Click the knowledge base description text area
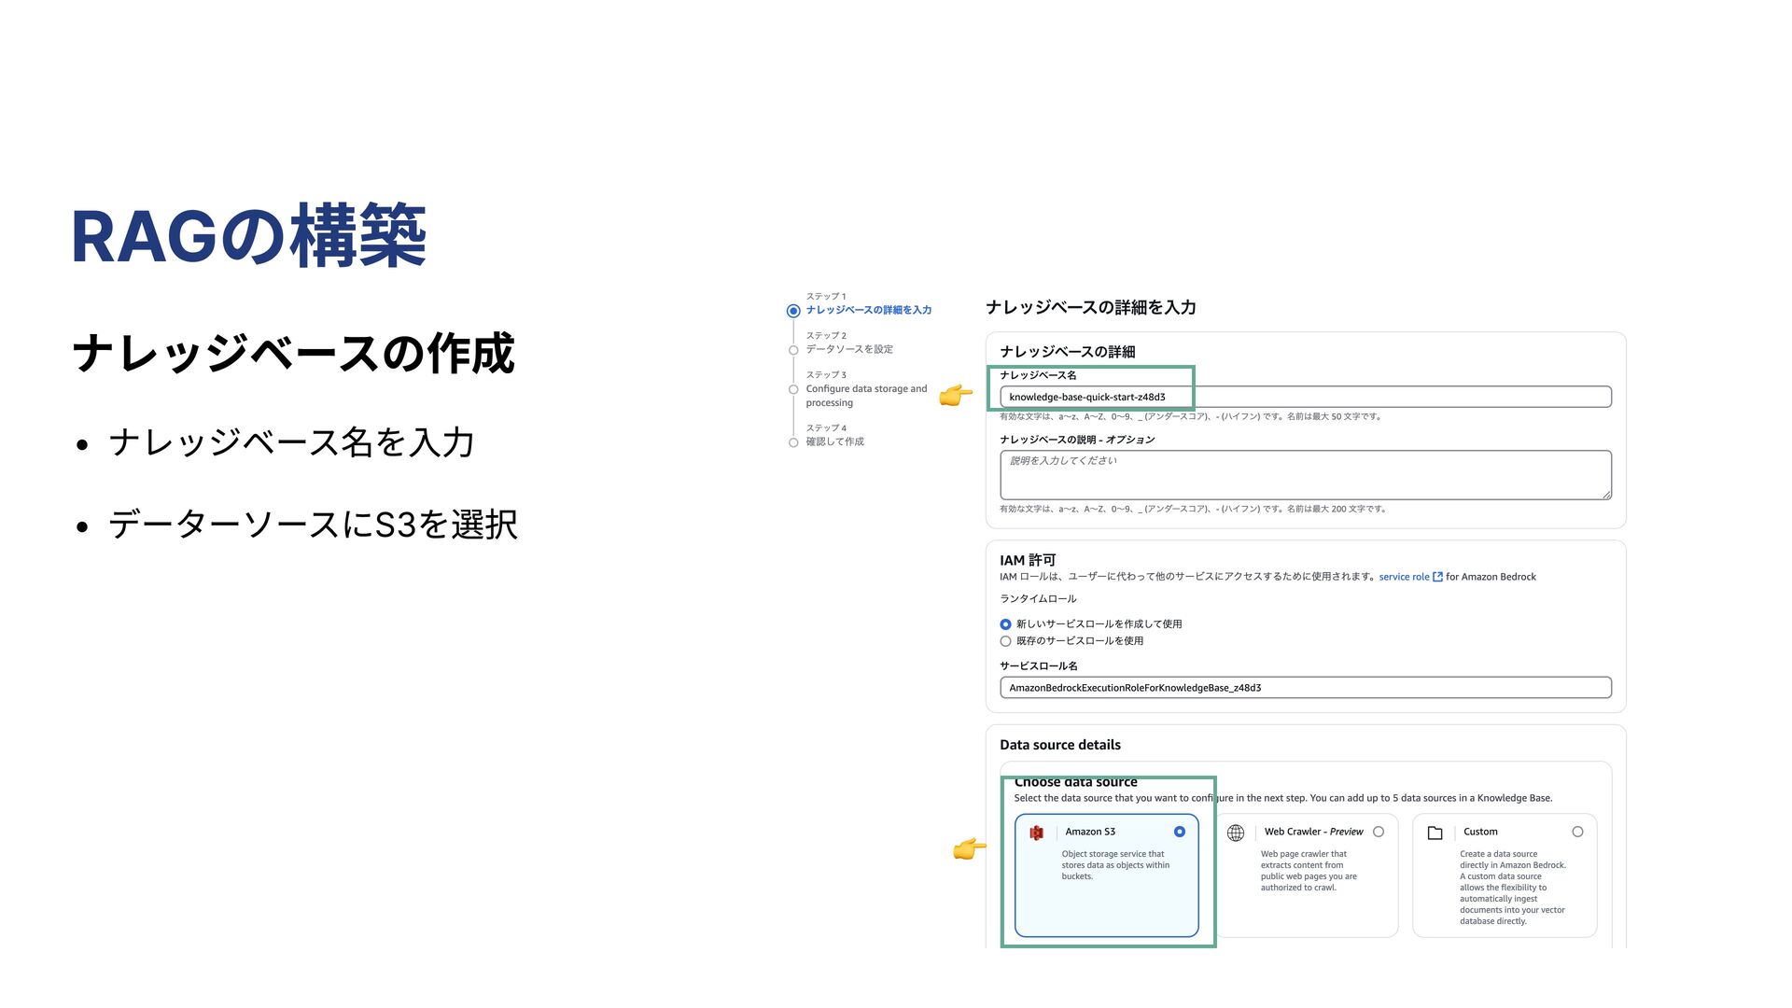 (x=1305, y=474)
